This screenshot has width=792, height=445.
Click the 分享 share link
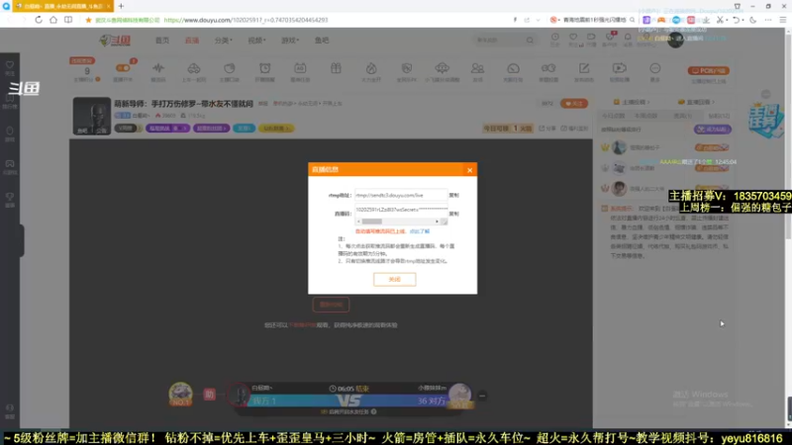tap(547, 129)
